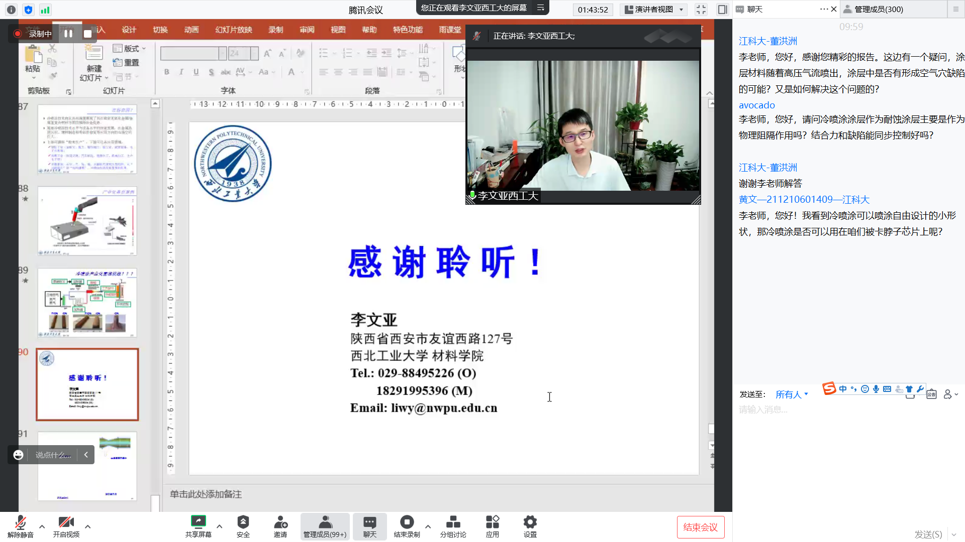Click the End Meeting (结束会议) button

pos(700,527)
